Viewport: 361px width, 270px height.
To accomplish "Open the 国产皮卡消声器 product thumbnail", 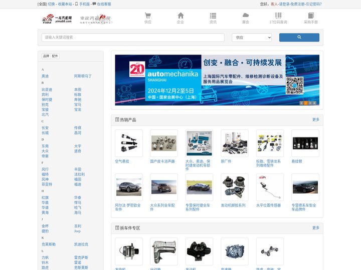I will 164,143.
